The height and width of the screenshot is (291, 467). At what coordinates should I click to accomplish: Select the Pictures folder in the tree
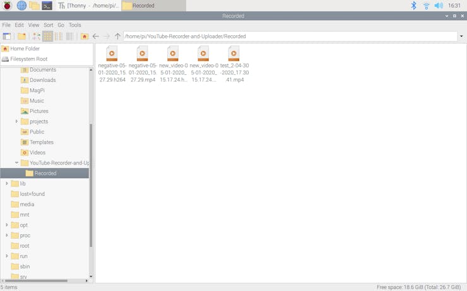tap(38, 111)
